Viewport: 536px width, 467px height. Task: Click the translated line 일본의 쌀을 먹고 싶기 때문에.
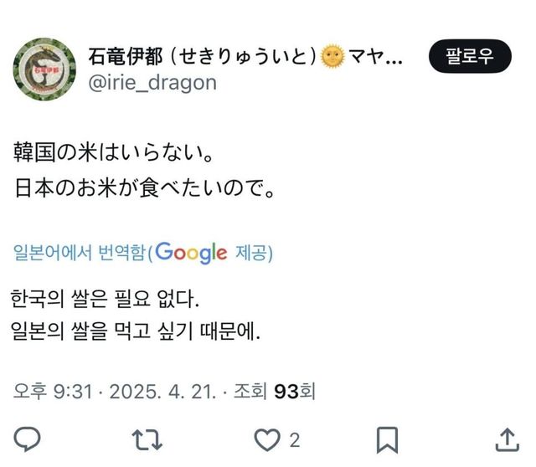pos(137,331)
